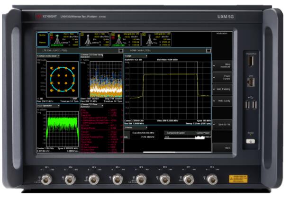Screen dimensions: 290x199
Task: Open the 1 Demod CC0 IQ Meas dropdown
Action: pos(48,56)
